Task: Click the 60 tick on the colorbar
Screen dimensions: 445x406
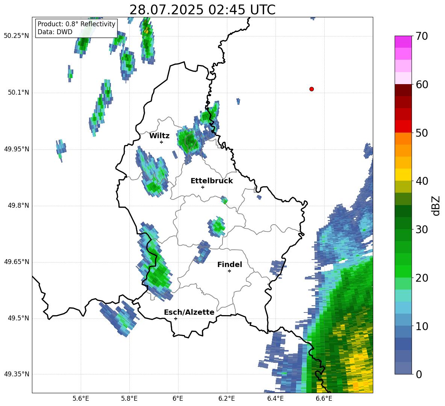Action: click(421, 85)
